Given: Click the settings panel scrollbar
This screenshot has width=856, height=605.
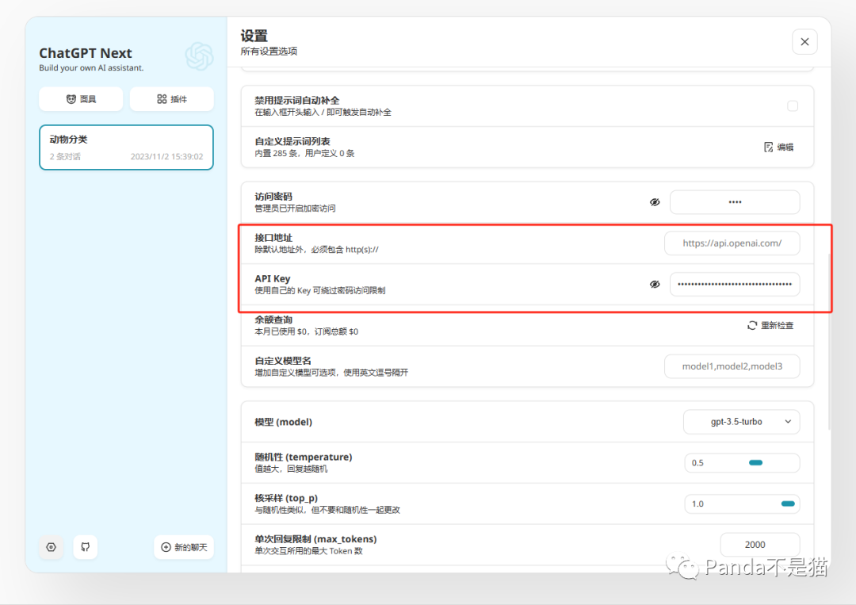Looking at the screenshot, I should [x=829, y=342].
